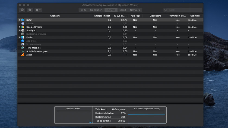
Task: Open process info with i button
Action: 30,10
